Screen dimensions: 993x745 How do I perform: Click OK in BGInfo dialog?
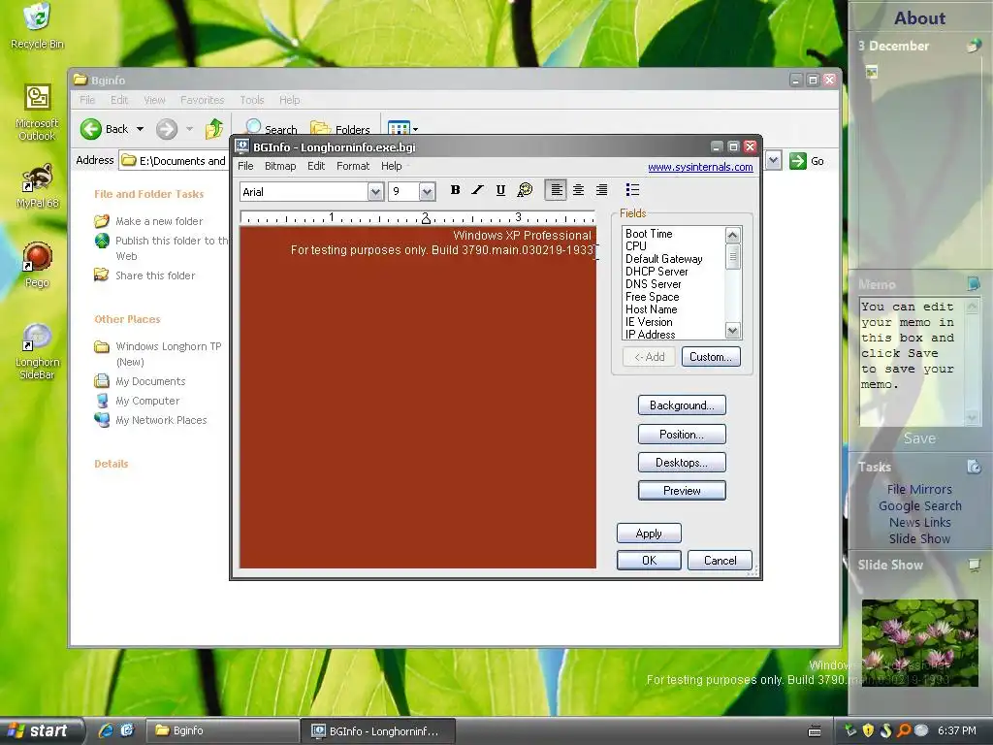click(x=649, y=561)
